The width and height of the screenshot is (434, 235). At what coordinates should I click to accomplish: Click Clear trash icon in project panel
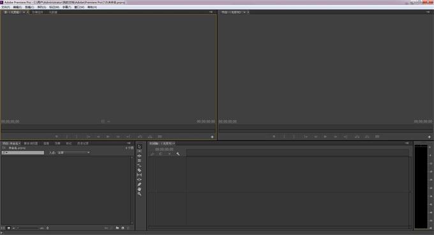128,228
